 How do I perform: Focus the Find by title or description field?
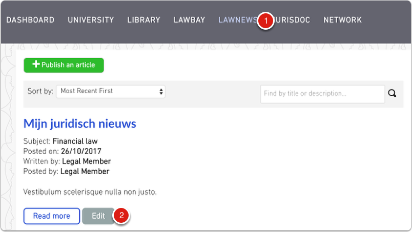tap(322, 94)
